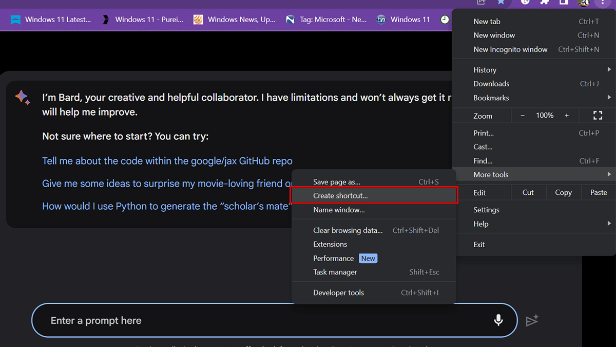Click the google/jax GitHub repo suggestion
This screenshot has height=347, width=616.
pyautogui.click(x=167, y=161)
